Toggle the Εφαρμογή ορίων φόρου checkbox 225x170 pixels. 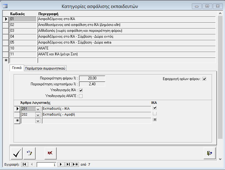click(204, 79)
